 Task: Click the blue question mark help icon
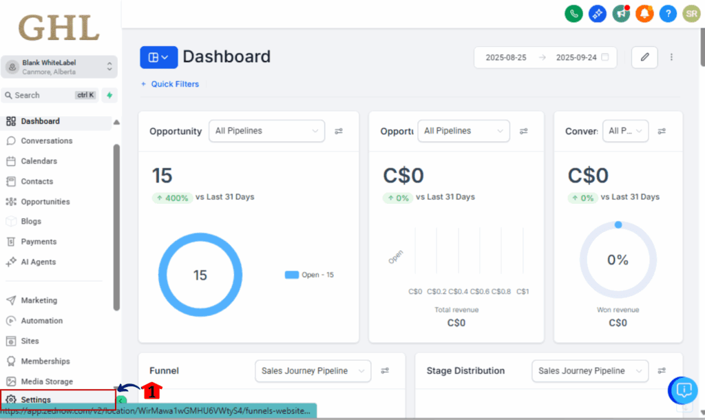pyautogui.click(x=668, y=14)
